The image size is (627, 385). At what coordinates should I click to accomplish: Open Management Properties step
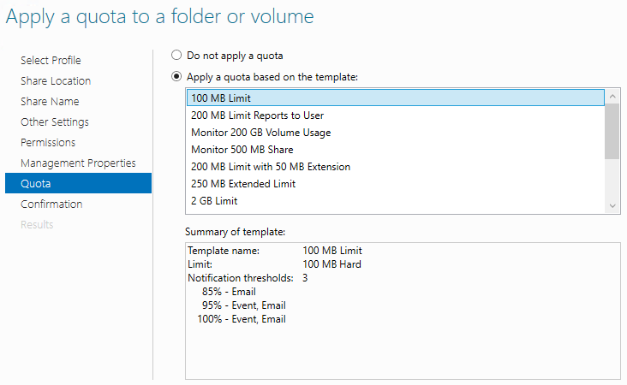78,163
